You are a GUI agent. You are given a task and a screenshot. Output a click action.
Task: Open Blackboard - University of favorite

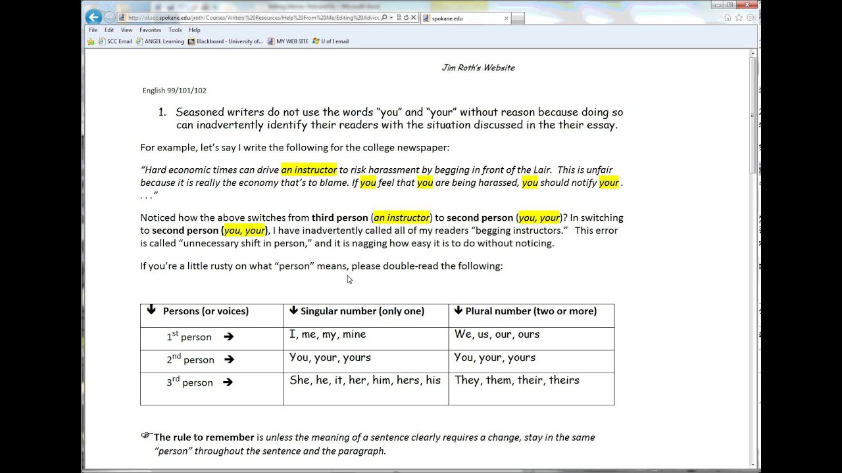point(226,41)
